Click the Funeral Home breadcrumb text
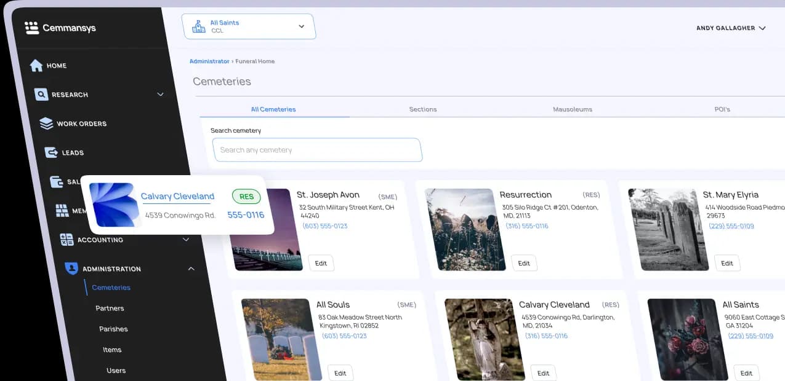 [x=255, y=61]
